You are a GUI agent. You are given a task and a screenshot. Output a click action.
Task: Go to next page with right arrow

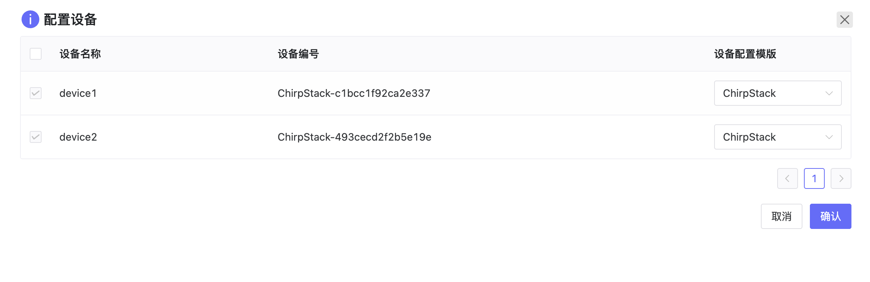[x=841, y=178]
